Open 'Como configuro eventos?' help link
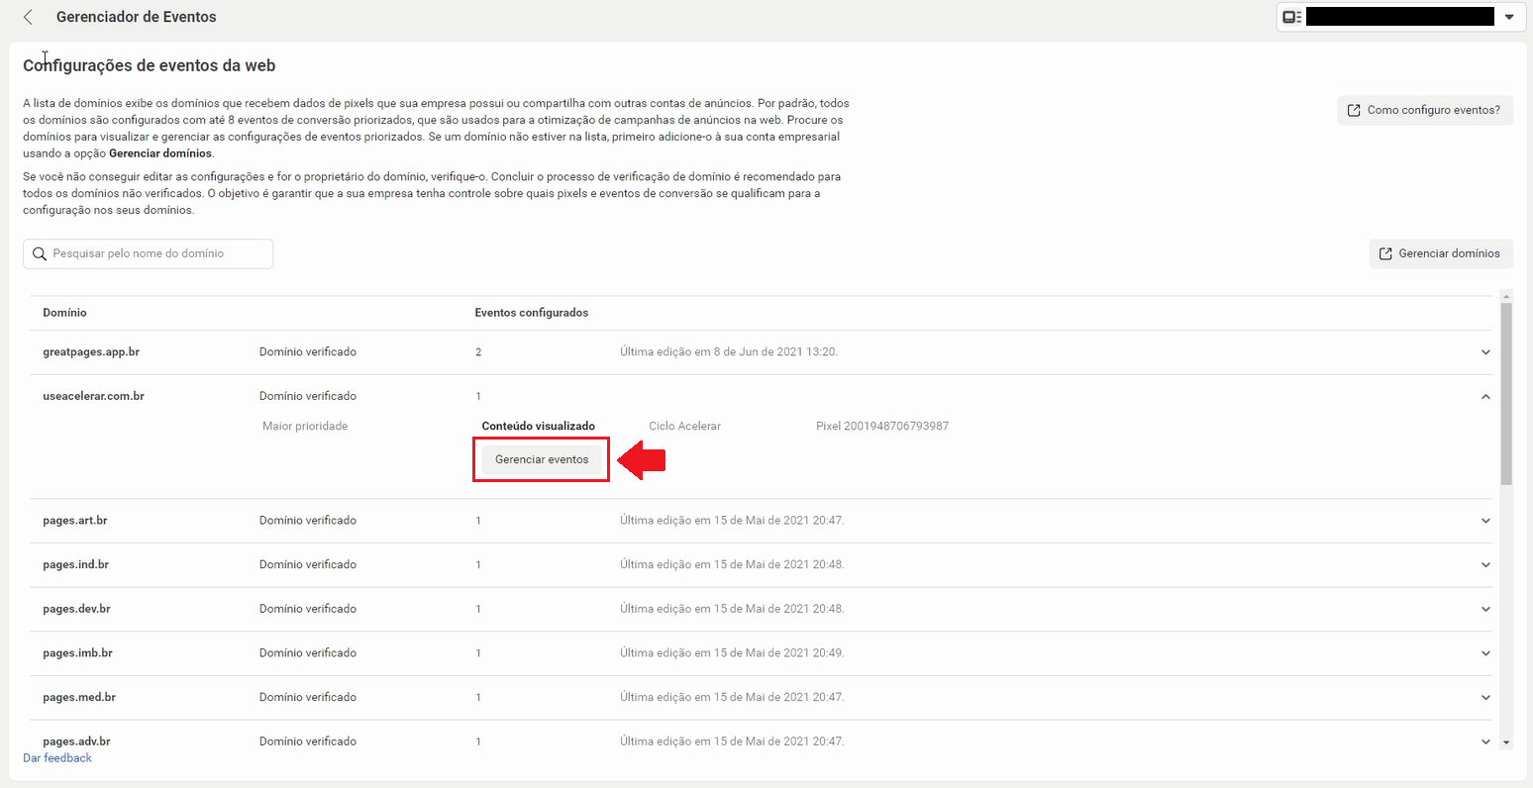Viewport: 1533px width, 788px height. 1425,110
